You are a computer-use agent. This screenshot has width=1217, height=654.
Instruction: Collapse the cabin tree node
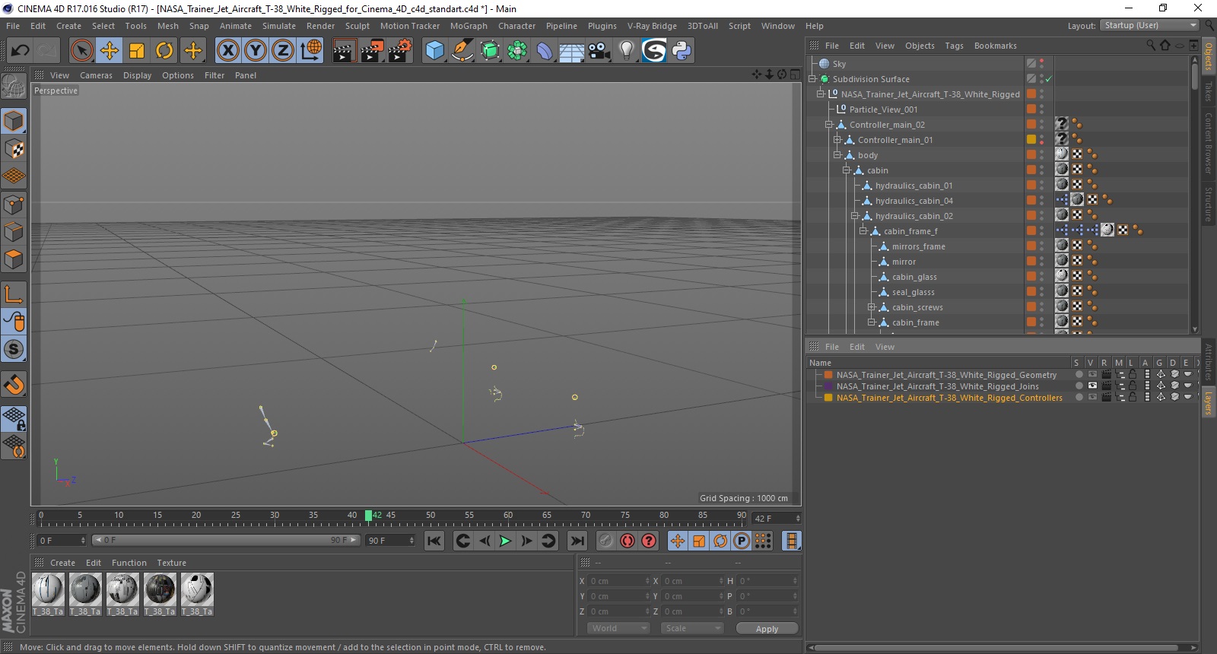pyautogui.click(x=846, y=170)
